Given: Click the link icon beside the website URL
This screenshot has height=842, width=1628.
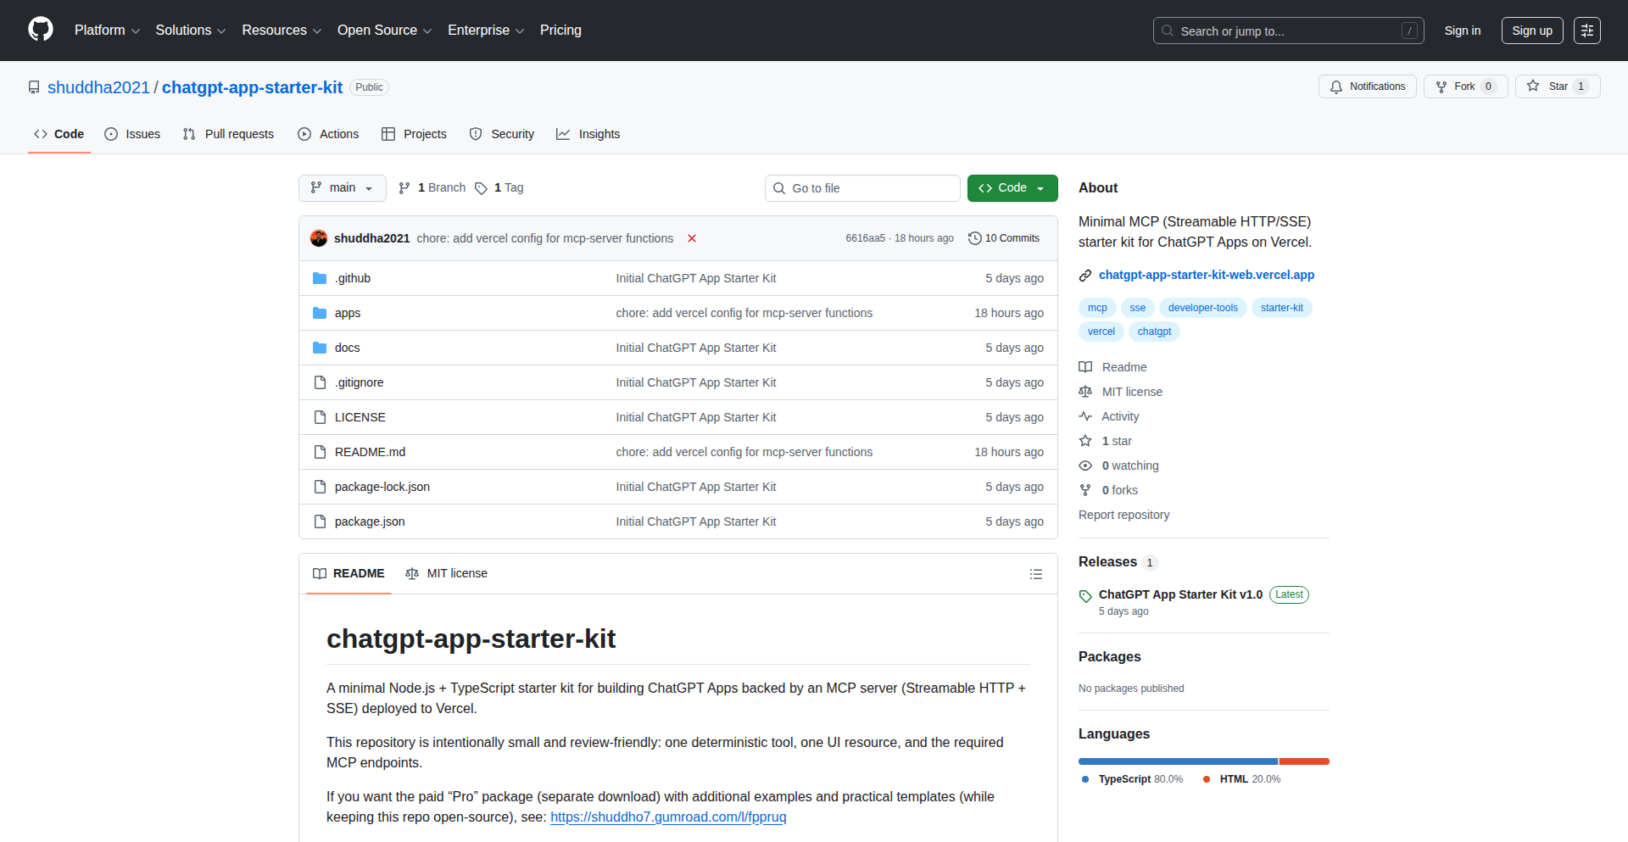Looking at the screenshot, I should tap(1085, 275).
